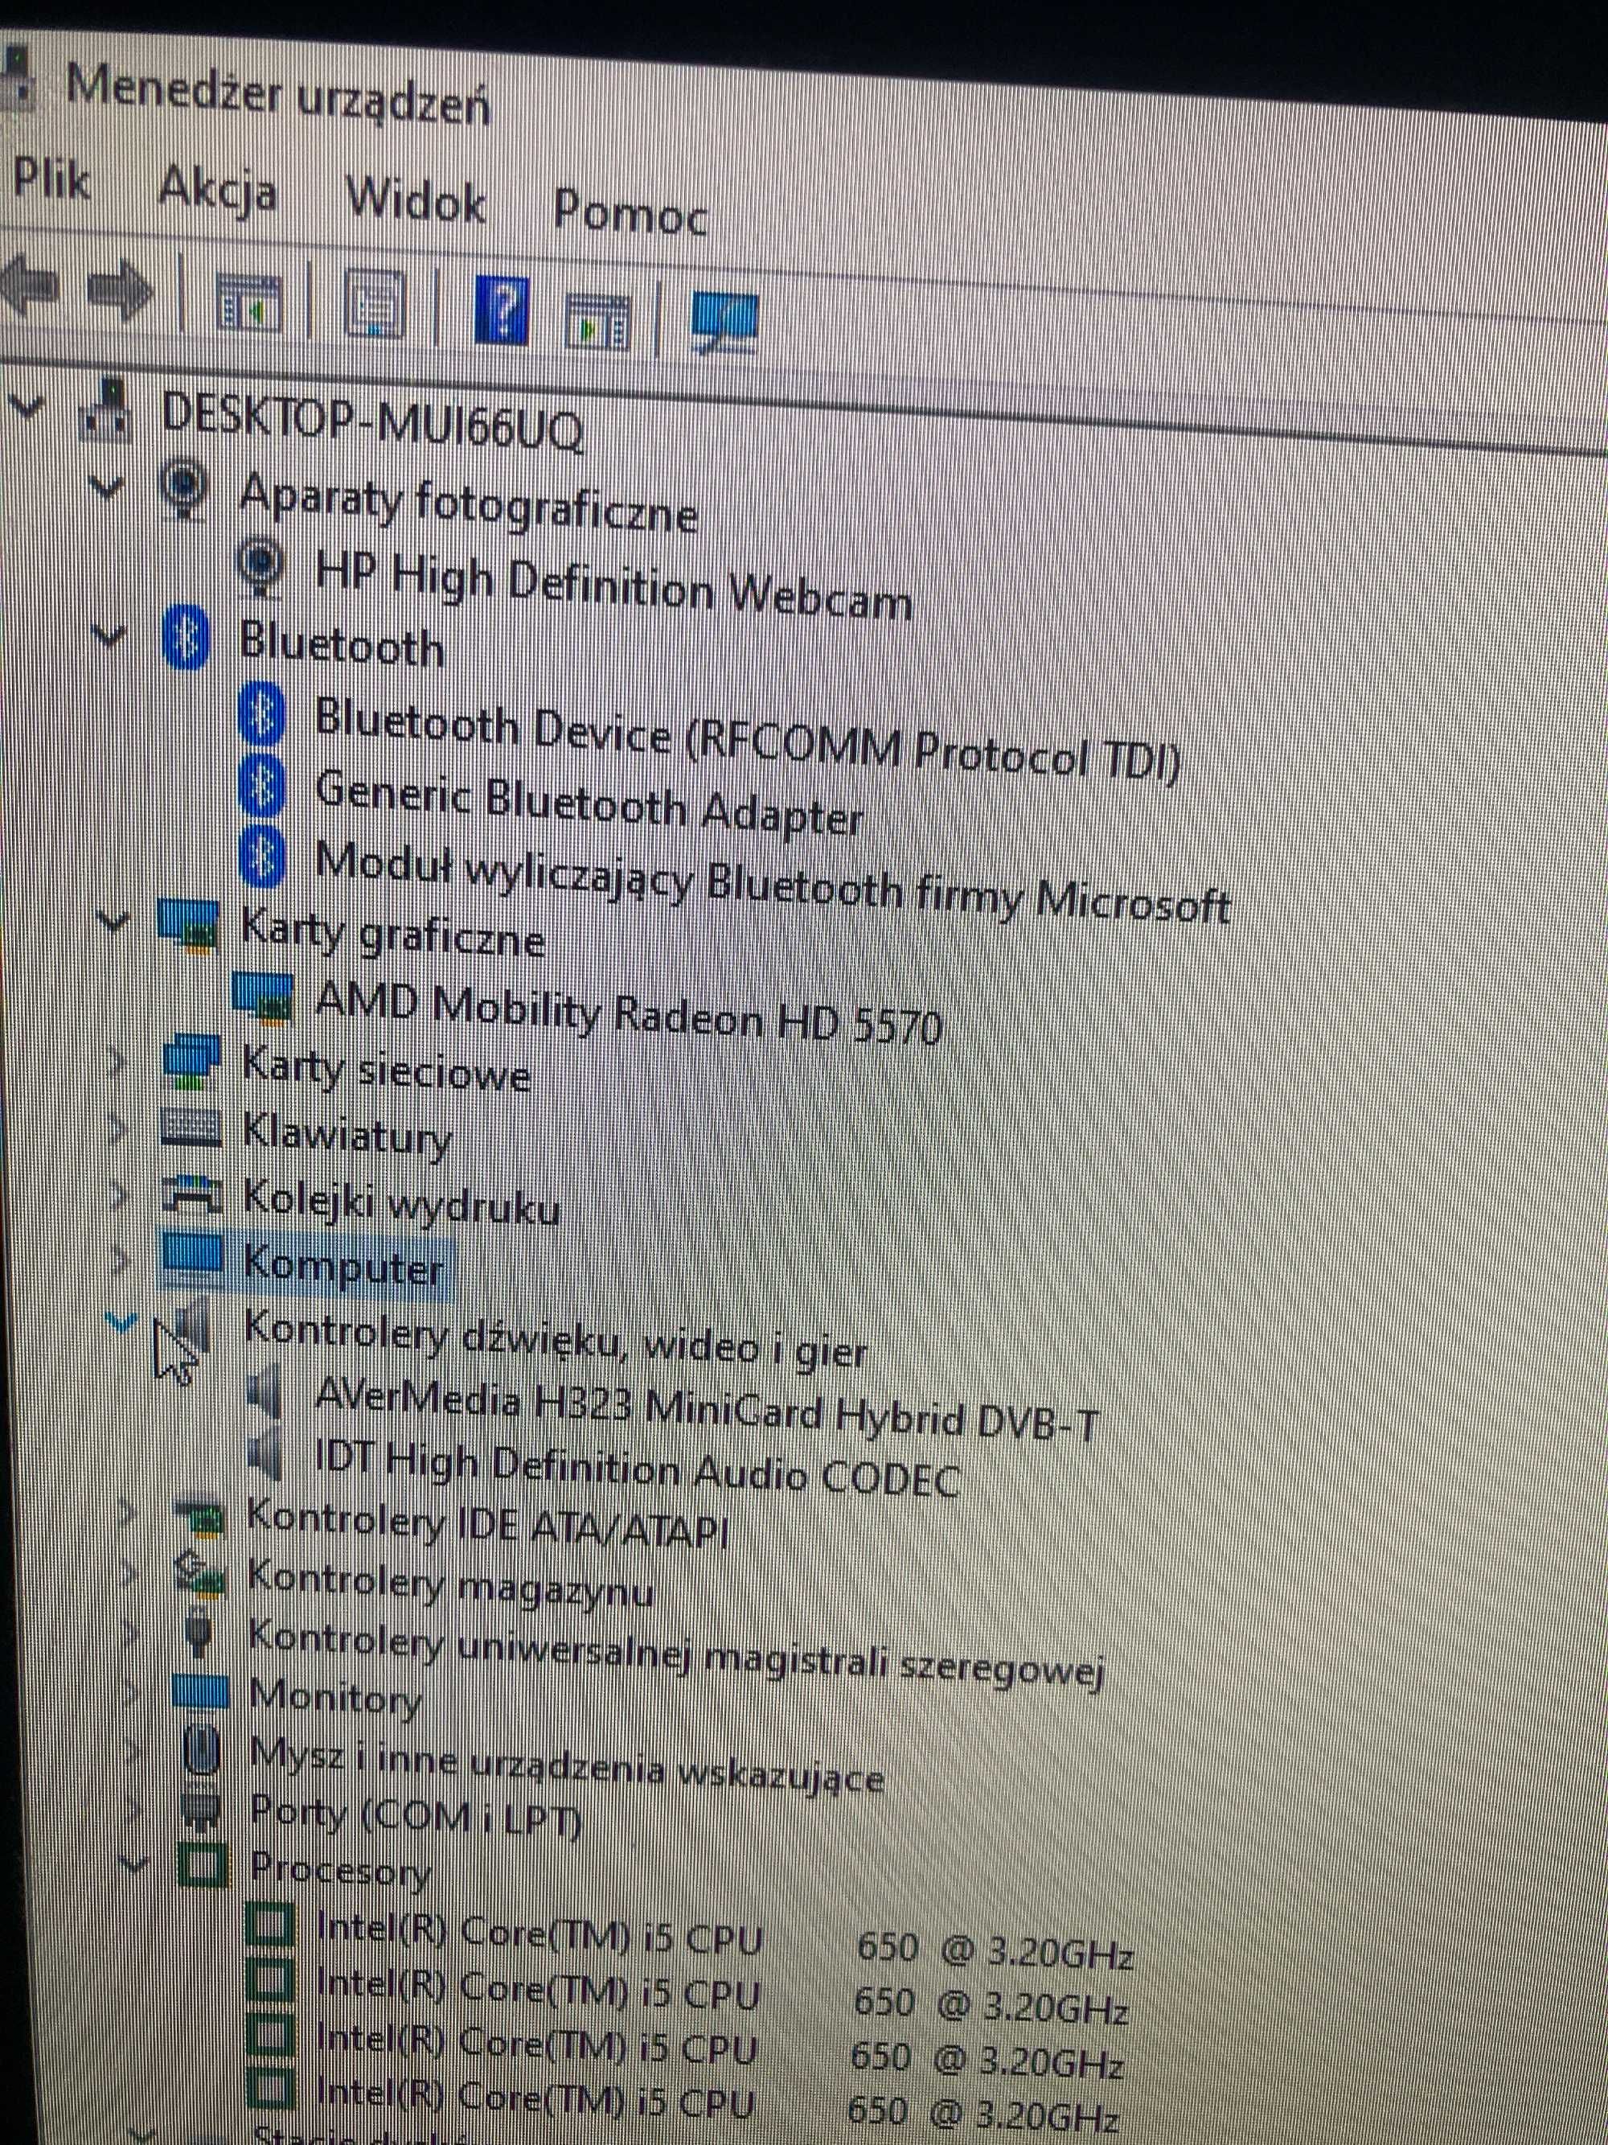Open the Widok menu
The image size is (1608, 2145).
(416, 199)
